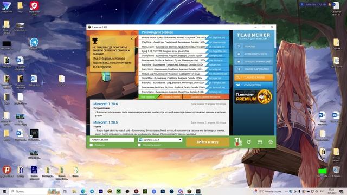The width and height of the screenshot is (347, 195).
Task: Open Помощь help question-mark button
Action: (x=254, y=47)
